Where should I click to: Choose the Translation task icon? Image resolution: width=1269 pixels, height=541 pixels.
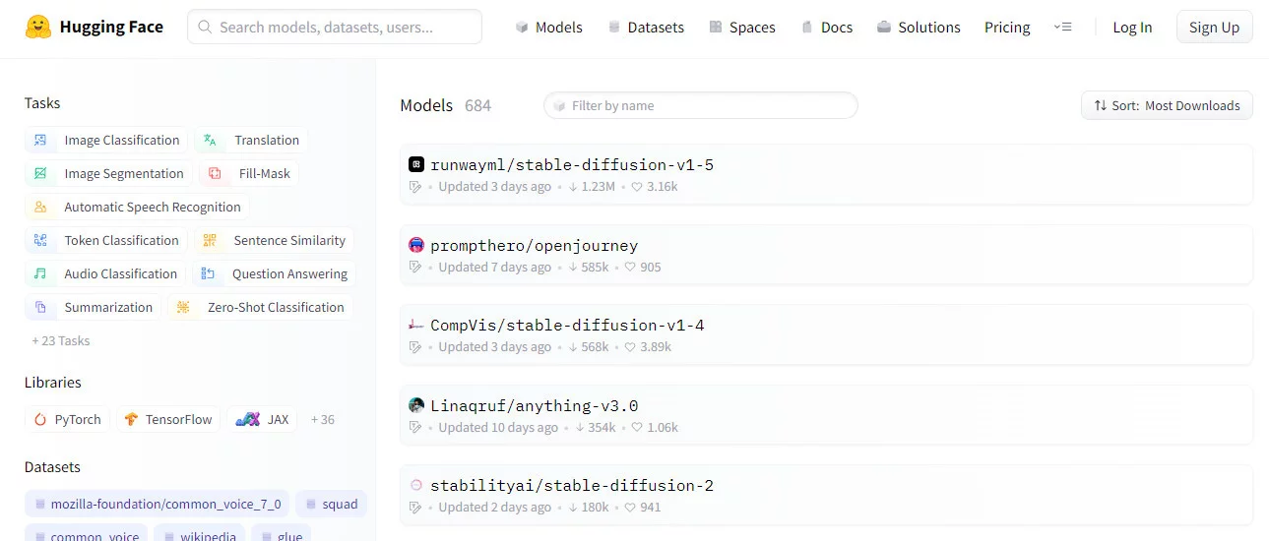coord(210,141)
